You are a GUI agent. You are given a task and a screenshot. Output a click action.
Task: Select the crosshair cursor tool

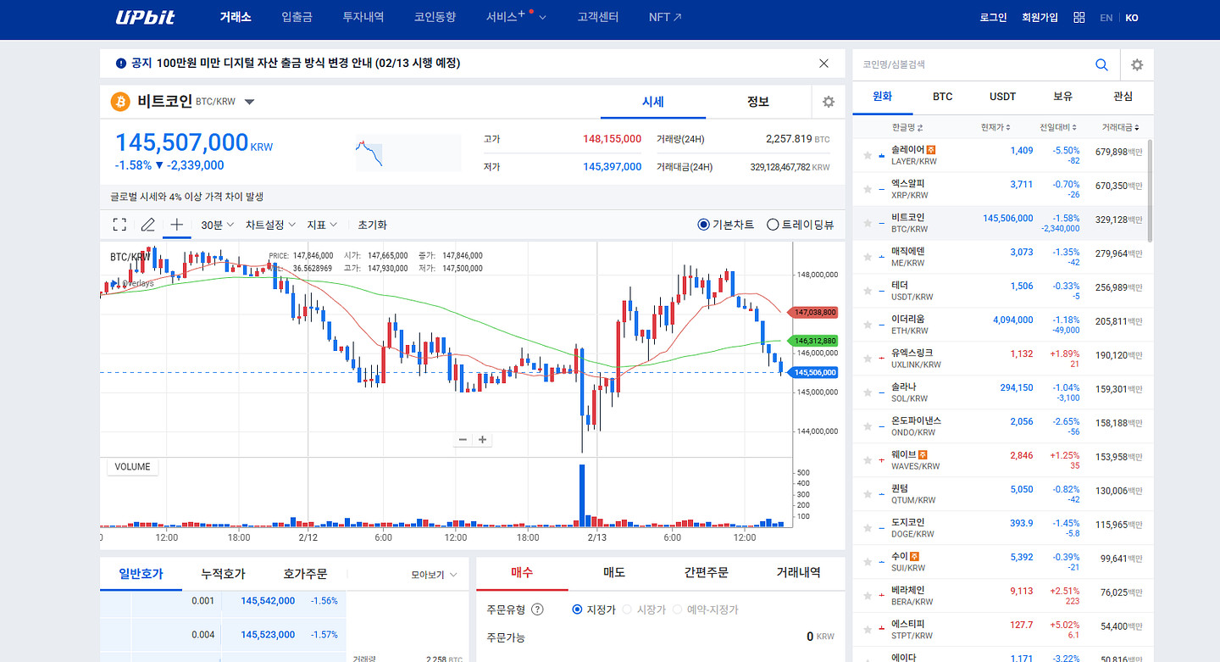point(176,225)
